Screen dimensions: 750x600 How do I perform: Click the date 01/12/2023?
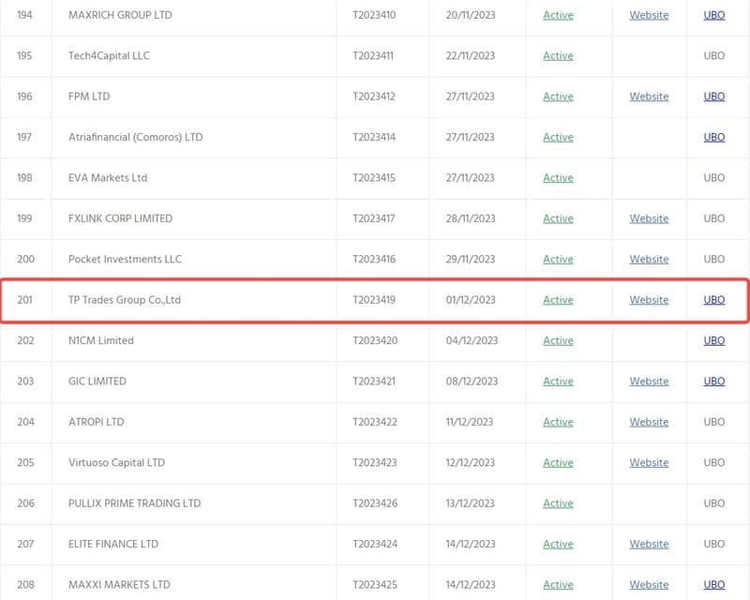(x=471, y=300)
